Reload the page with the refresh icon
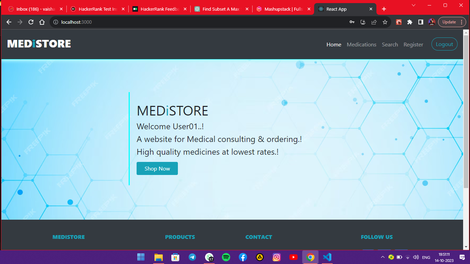Image resolution: width=470 pixels, height=264 pixels. [x=31, y=22]
